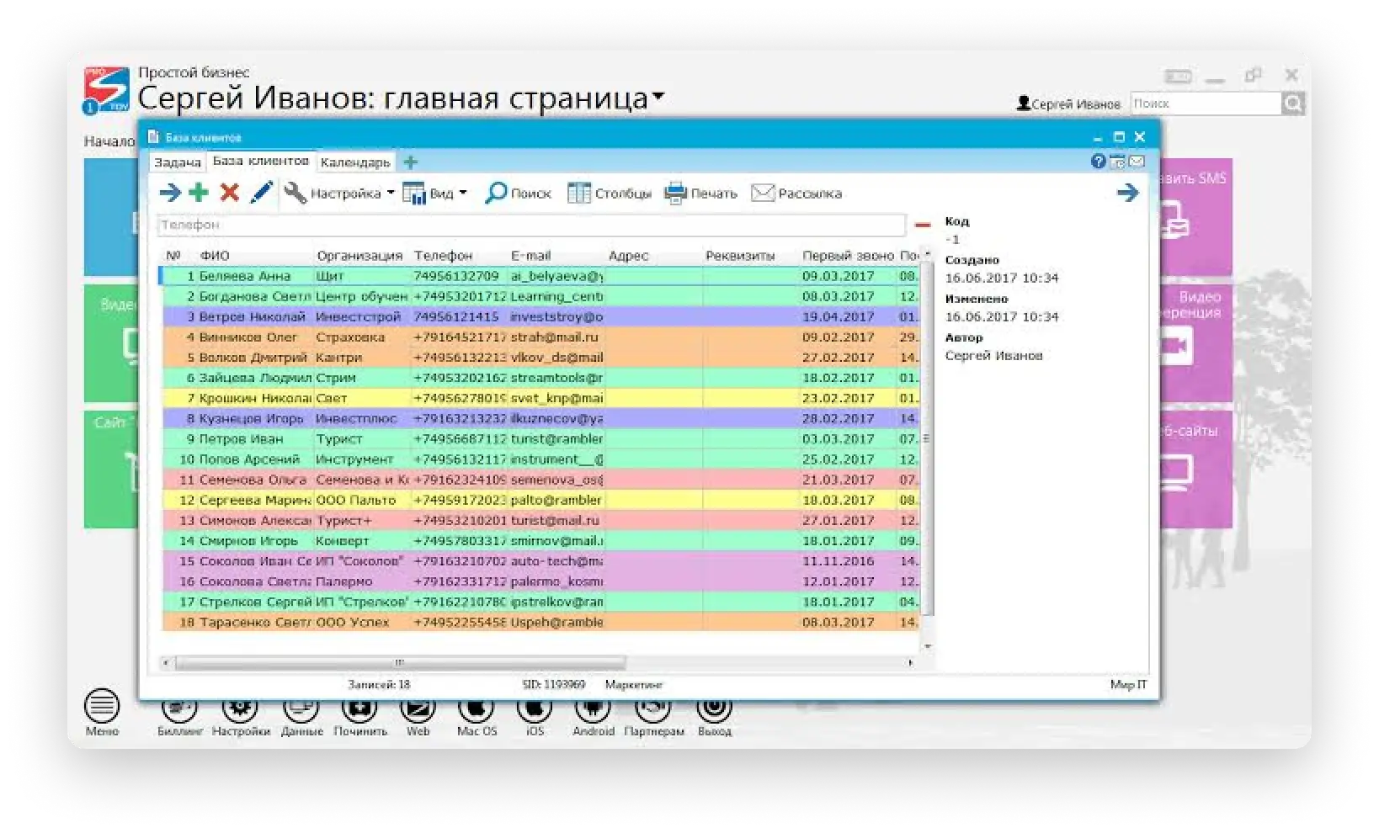Open the Web version icon

(418, 712)
